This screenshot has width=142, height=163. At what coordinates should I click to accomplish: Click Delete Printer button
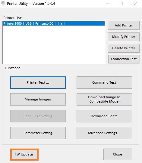tap(124, 48)
